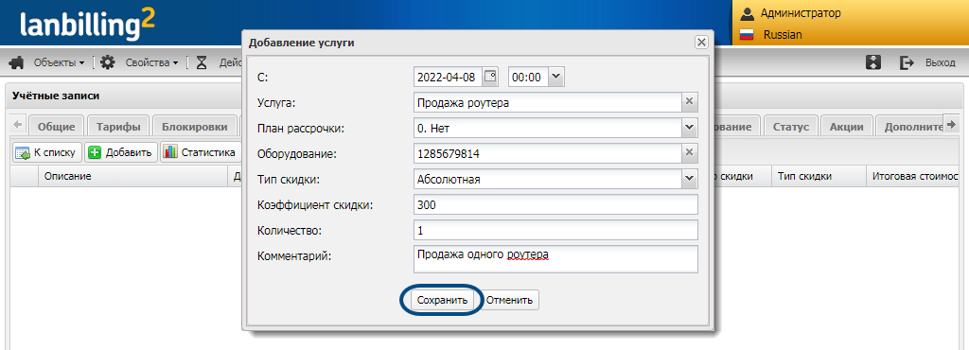Click the Administrator user icon

pos(748,13)
